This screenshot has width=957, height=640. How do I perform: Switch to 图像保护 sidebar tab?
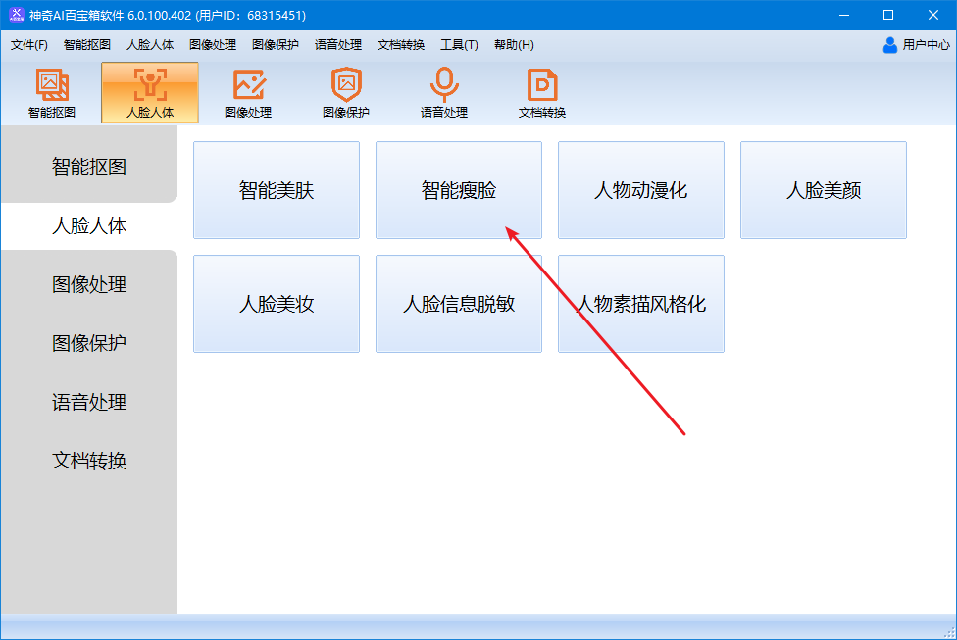(x=89, y=343)
